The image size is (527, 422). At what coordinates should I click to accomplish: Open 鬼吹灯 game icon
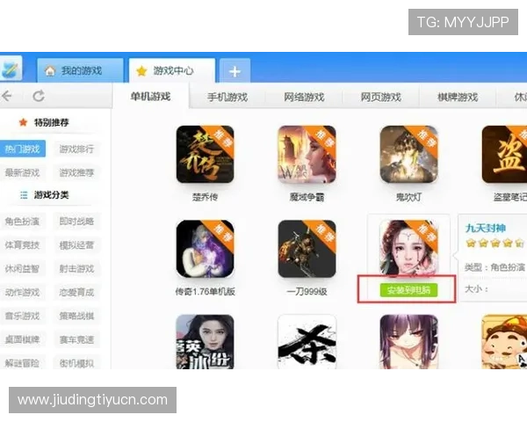(408, 154)
